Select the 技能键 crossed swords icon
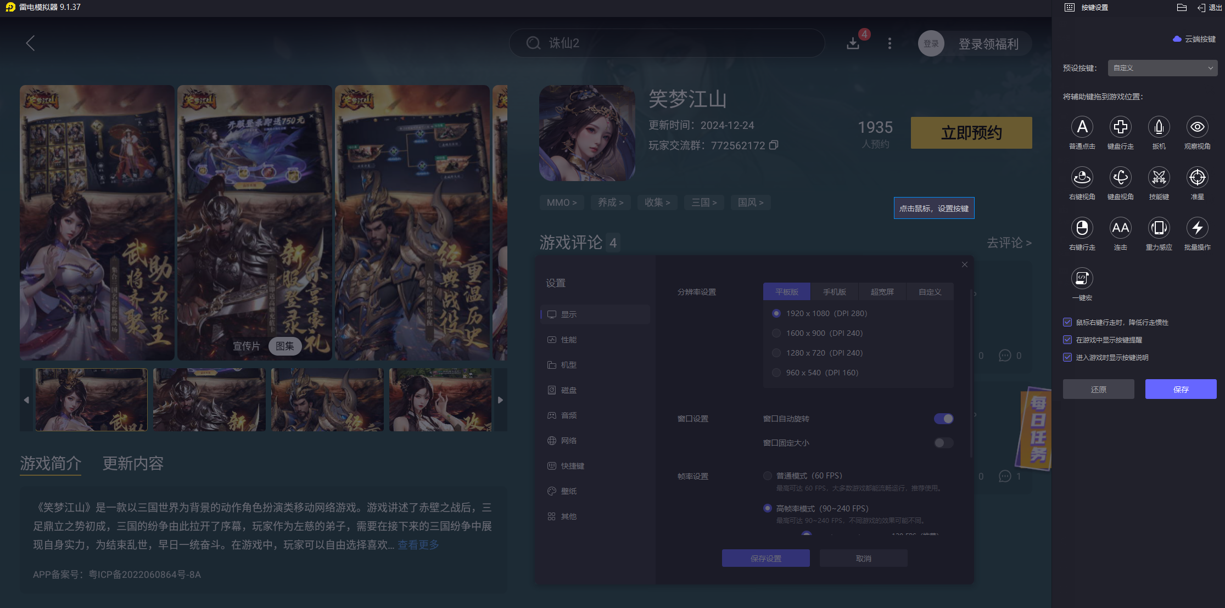The height and width of the screenshot is (608, 1225). tap(1159, 178)
